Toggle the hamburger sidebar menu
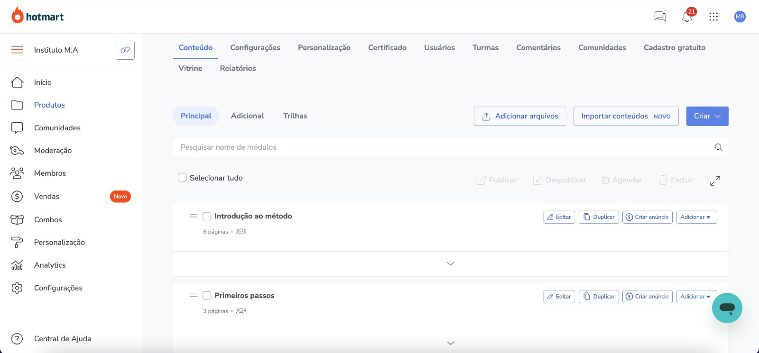 (17, 50)
